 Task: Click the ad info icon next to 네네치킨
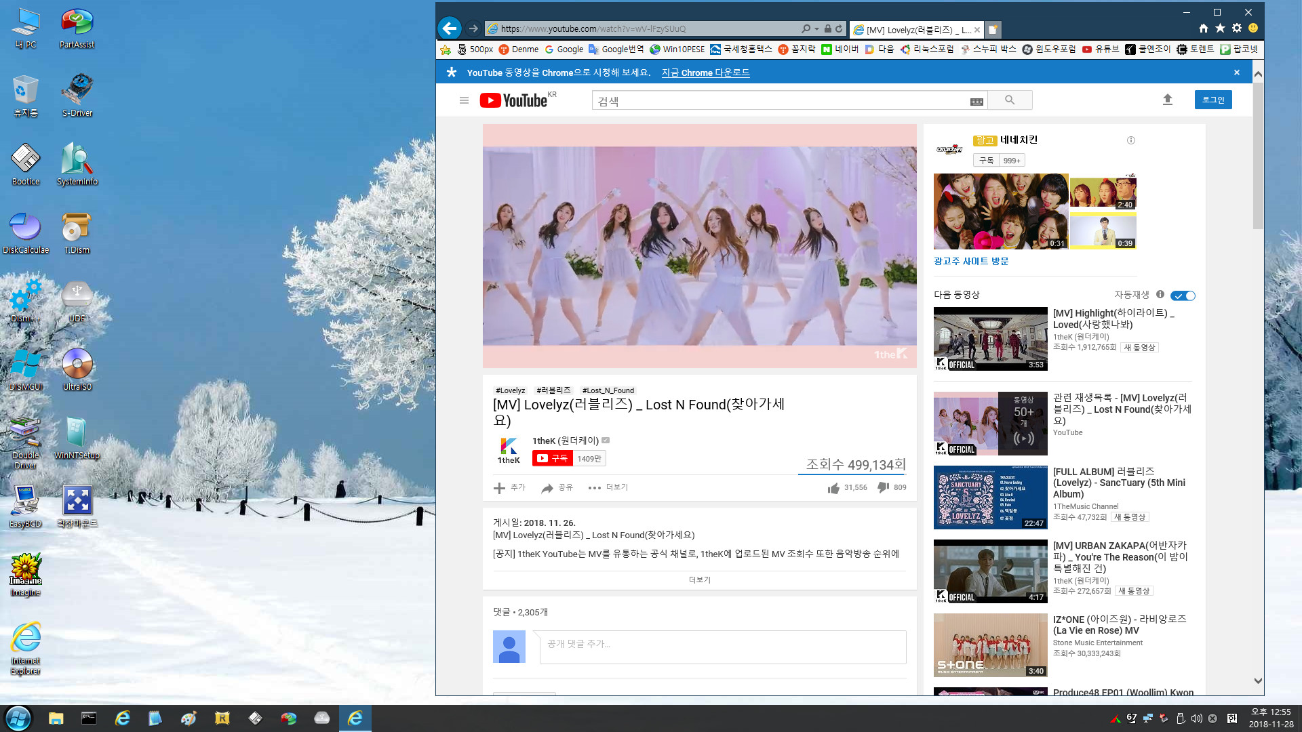coord(1131,140)
